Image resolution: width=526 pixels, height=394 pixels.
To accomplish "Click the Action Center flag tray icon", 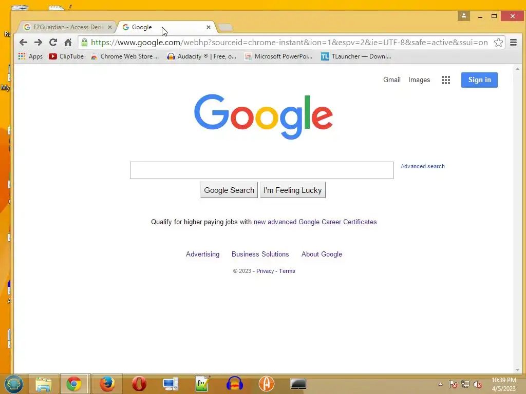I will pyautogui.click(x=453, y=384).
